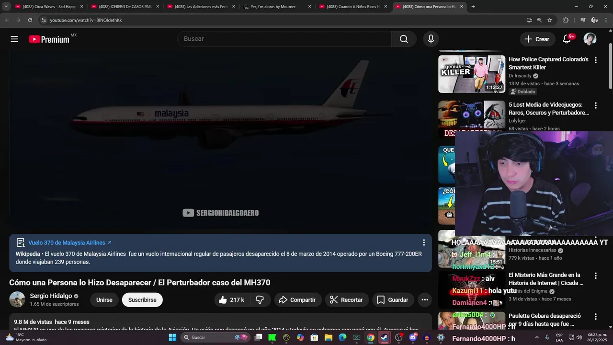Open Chrome extensions puzzle icon
Image resolution: width=613 pixels, height=345 pixels.
[x=566, y=20]
